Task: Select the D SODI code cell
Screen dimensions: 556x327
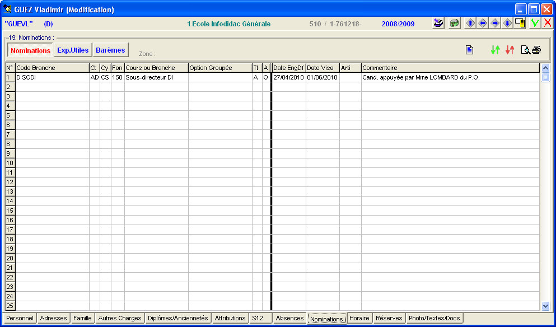Action: pos(52,77)
